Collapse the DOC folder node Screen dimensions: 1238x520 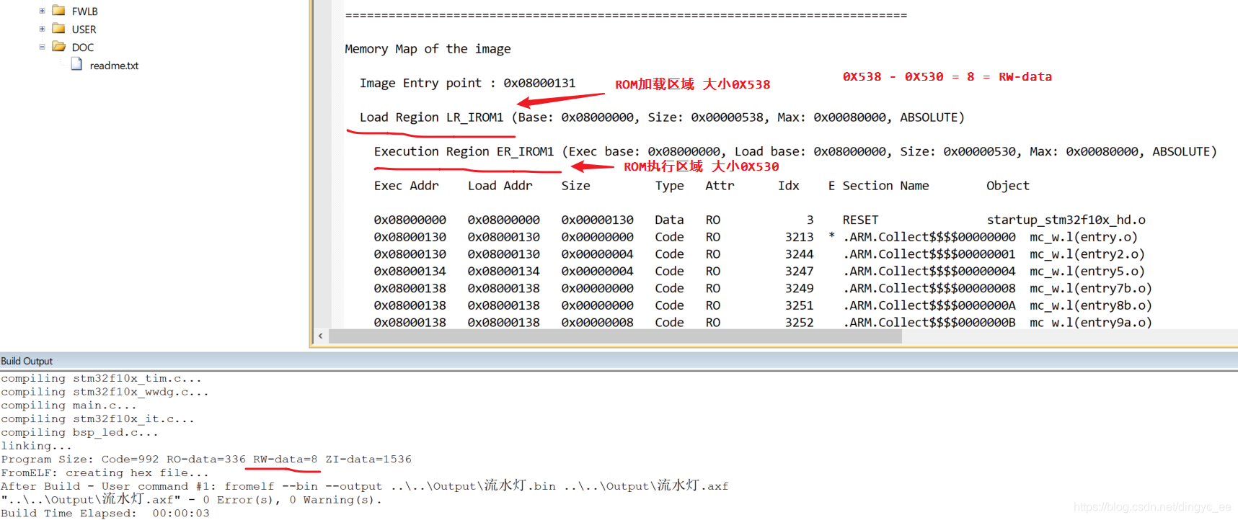point(42,47)
